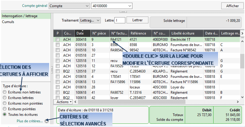Click the Fournitures de bur... cell dated 010518
Image resolution: width=245 pixels, height=127 pixels.
point(186,45)
